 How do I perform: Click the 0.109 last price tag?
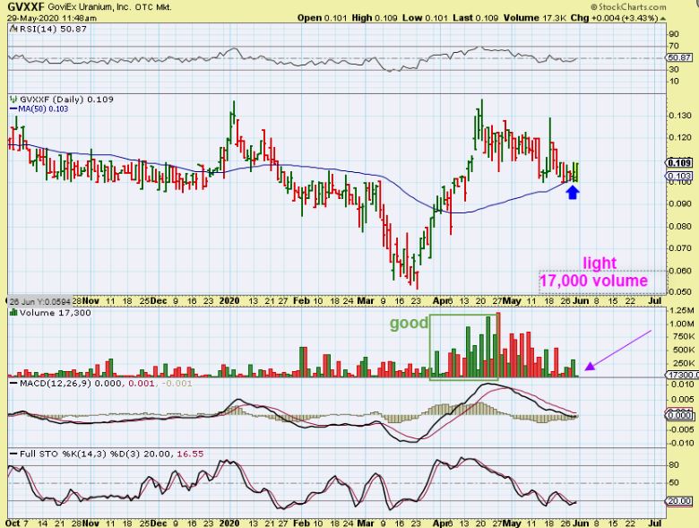(x=679, y=163)
